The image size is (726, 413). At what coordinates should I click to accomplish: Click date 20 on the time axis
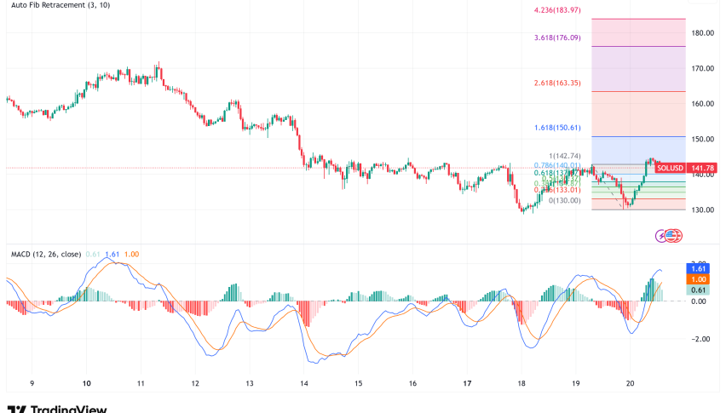[x=631, y=383]
